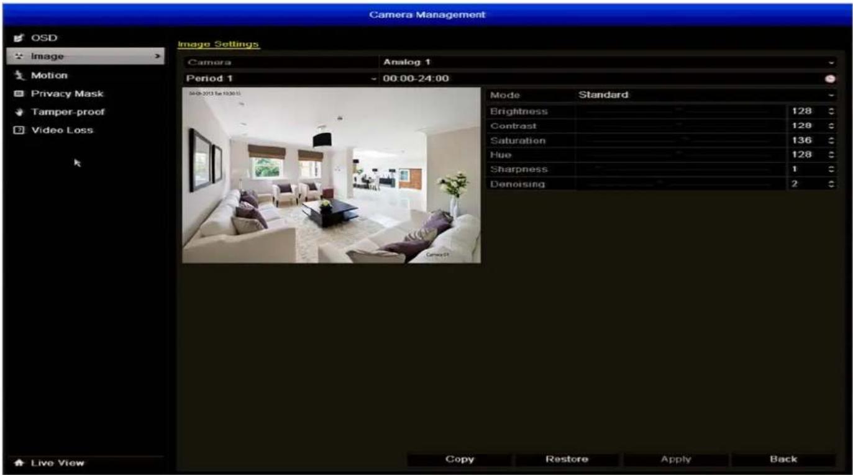Image resolution: width=853 pixels, height=475 pixels.
Task: Adjust the Saturation slider
Action: [x=680, y=140]
